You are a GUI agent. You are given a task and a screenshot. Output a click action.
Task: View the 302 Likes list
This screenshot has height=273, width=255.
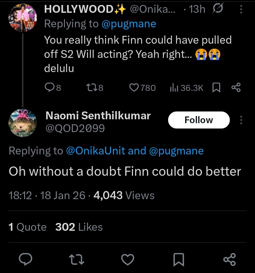(x=79, y=227)
